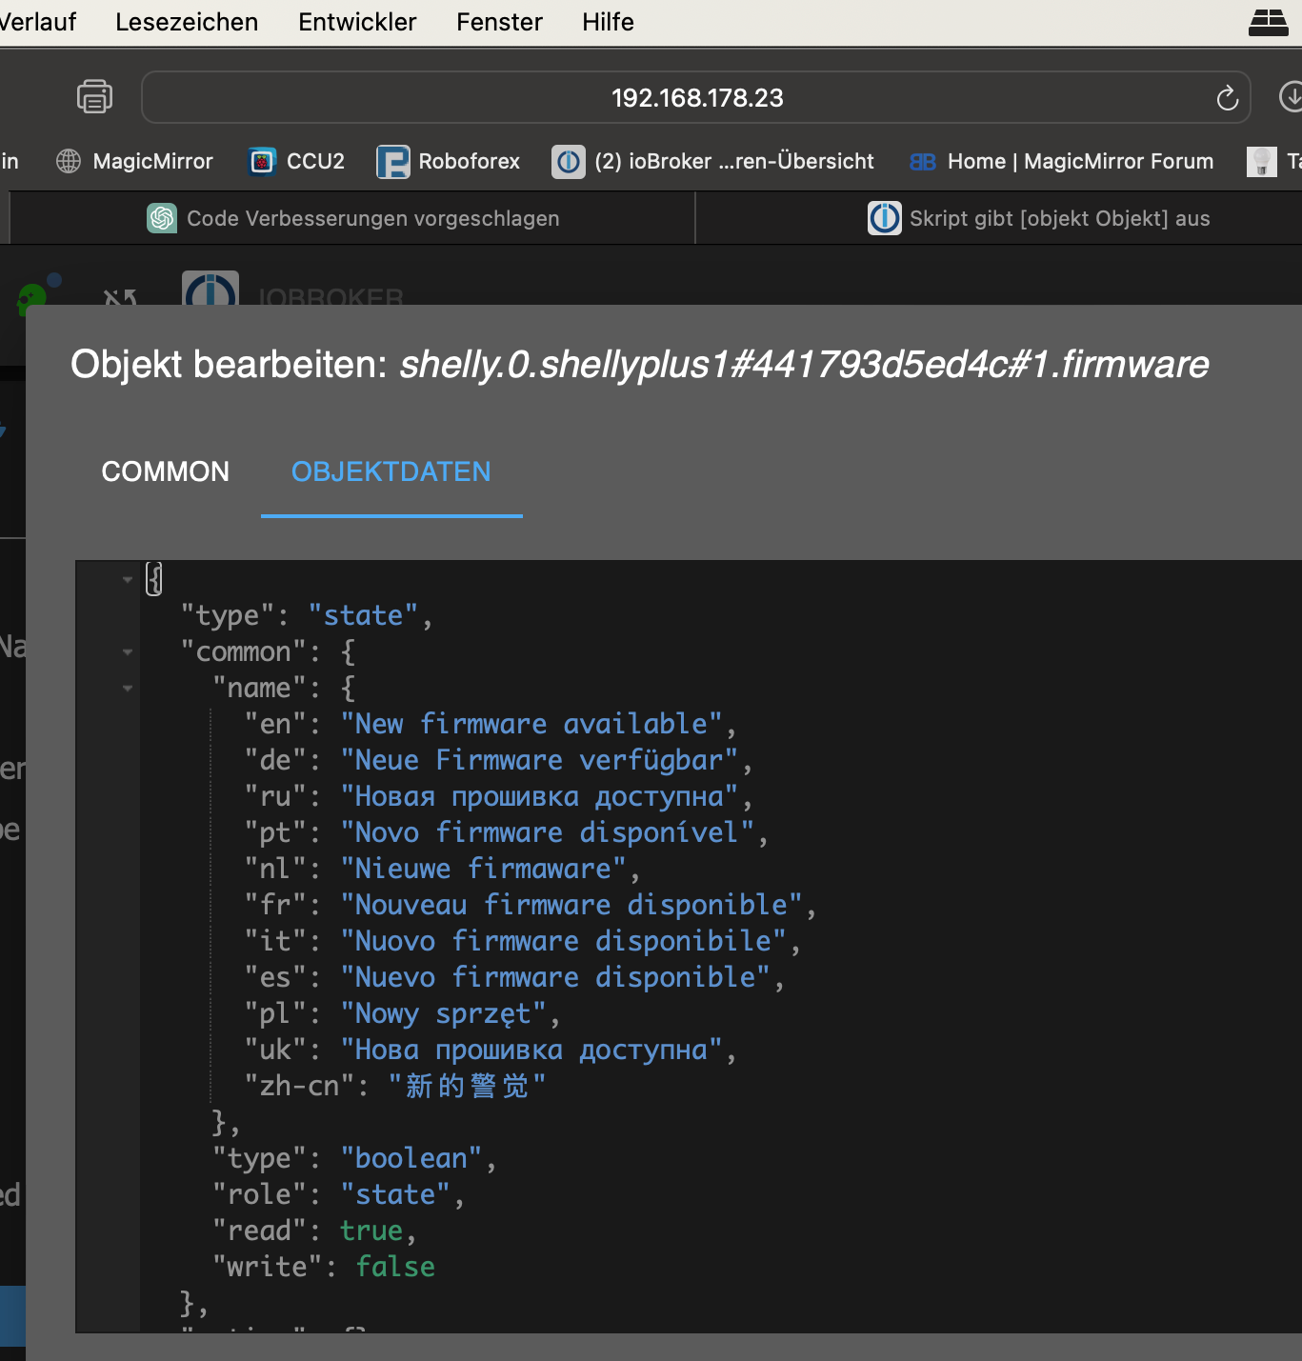Open the Lesezeichen menu
Screen dimensions: 1302x1361
coord(187,22)
